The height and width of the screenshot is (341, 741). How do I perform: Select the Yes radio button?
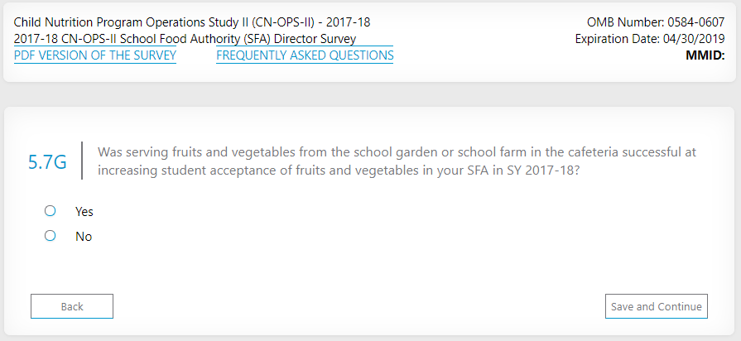tap(50, 211)
